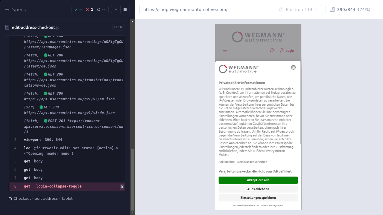Open the 'Anbieterliste' link

pyautogui.click(x=227, y=162)
